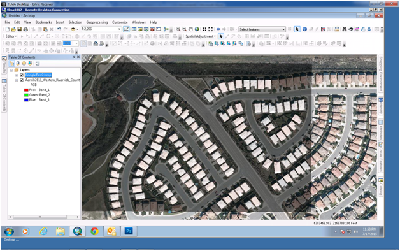Undo the last action
The height and width of the screenshot is (251, 400).
(x=59, y=29)
